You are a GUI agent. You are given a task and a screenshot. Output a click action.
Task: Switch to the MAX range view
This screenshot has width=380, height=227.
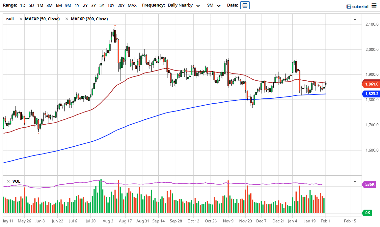tap(132, 5)
